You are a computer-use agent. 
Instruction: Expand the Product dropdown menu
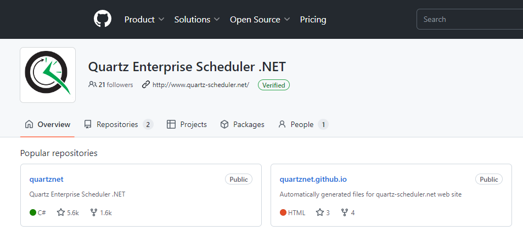click(144, 19)
